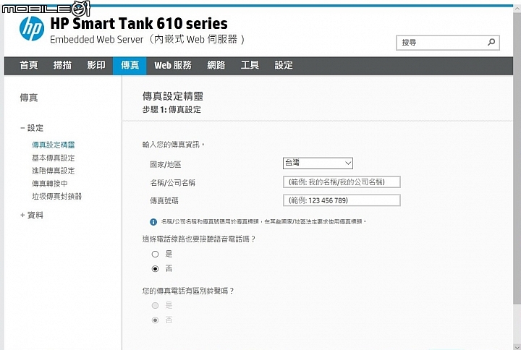Click the 輸入您的傳真資訊 text
Screen dimensions: 521x350
173,145
